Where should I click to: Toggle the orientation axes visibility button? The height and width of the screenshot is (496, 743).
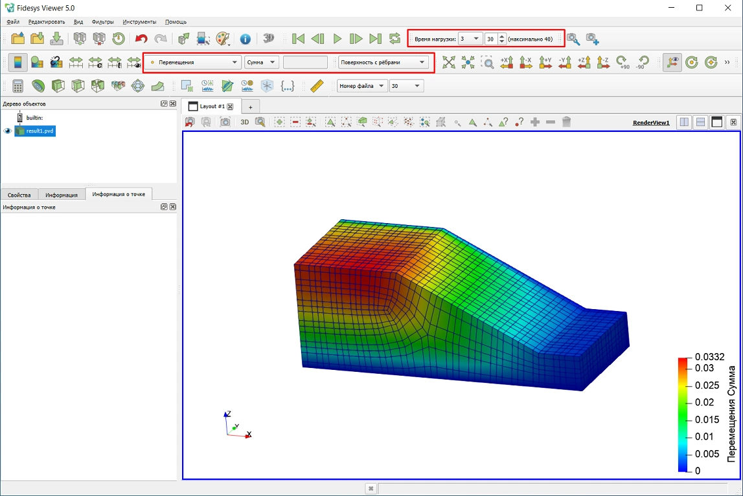point(672,62)
